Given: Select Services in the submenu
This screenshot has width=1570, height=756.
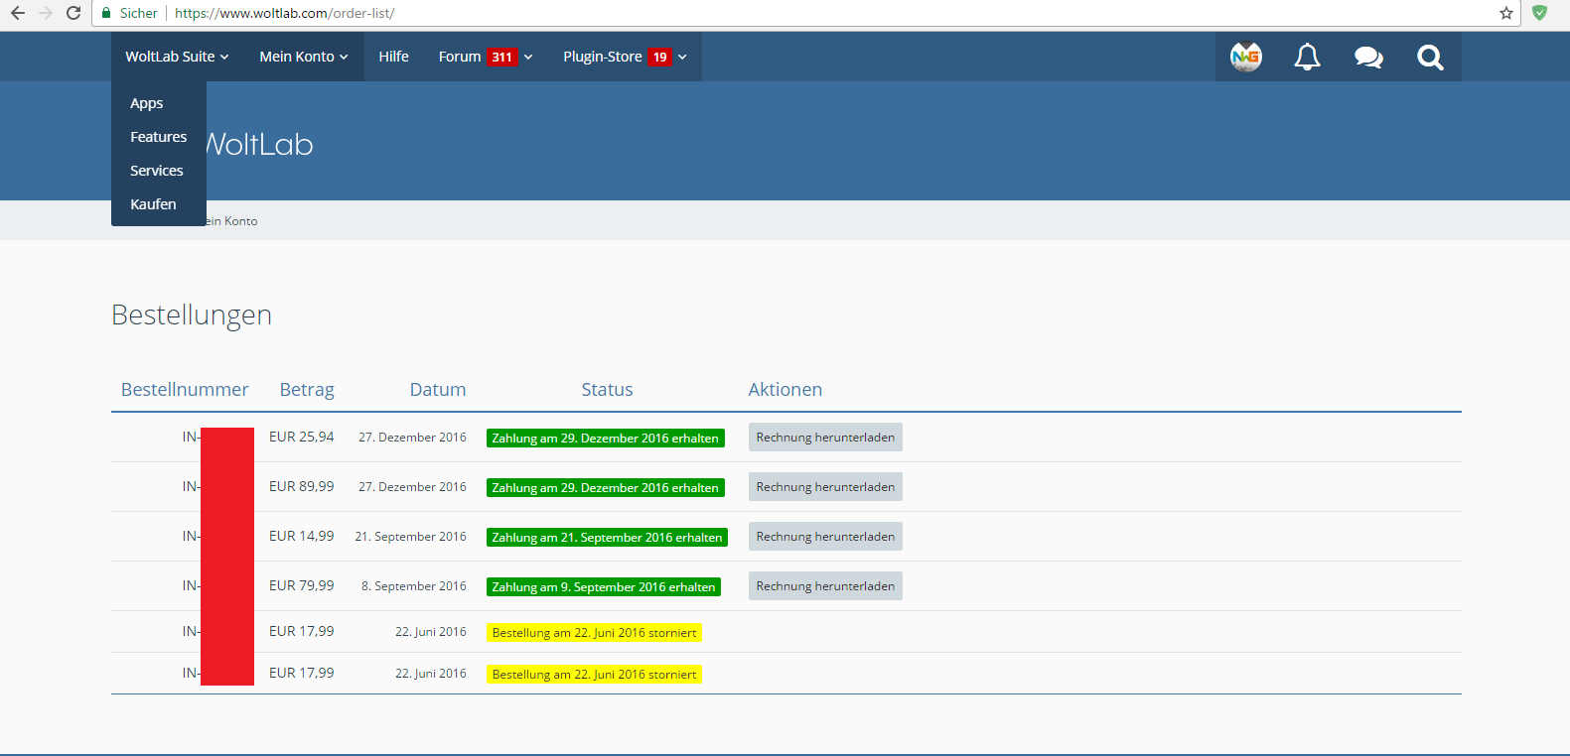Looking at the screenshot, I should [157, 171].
